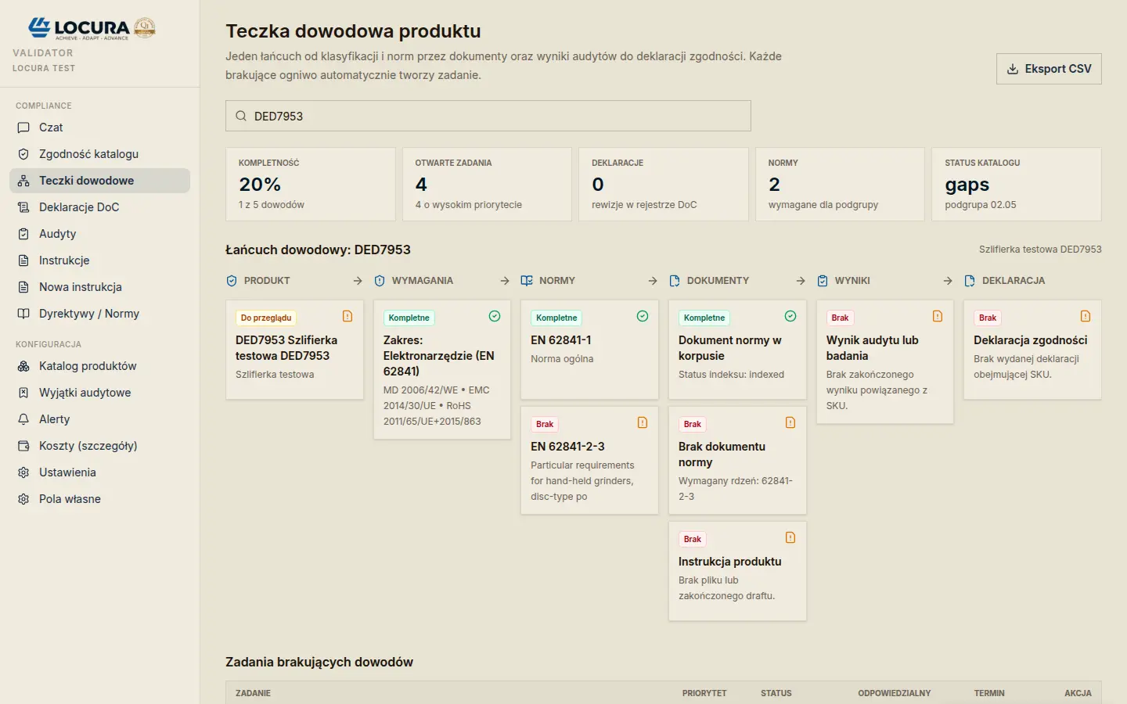Click the Dyrektywy / Normy book icon
Image resolution: width=1127 pixels, height=704 pixels.
pos(23,314)
